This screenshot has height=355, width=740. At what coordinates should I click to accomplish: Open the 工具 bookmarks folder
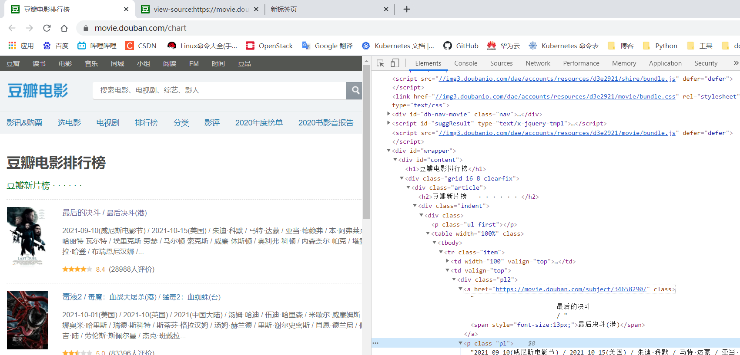click(700, 46)
